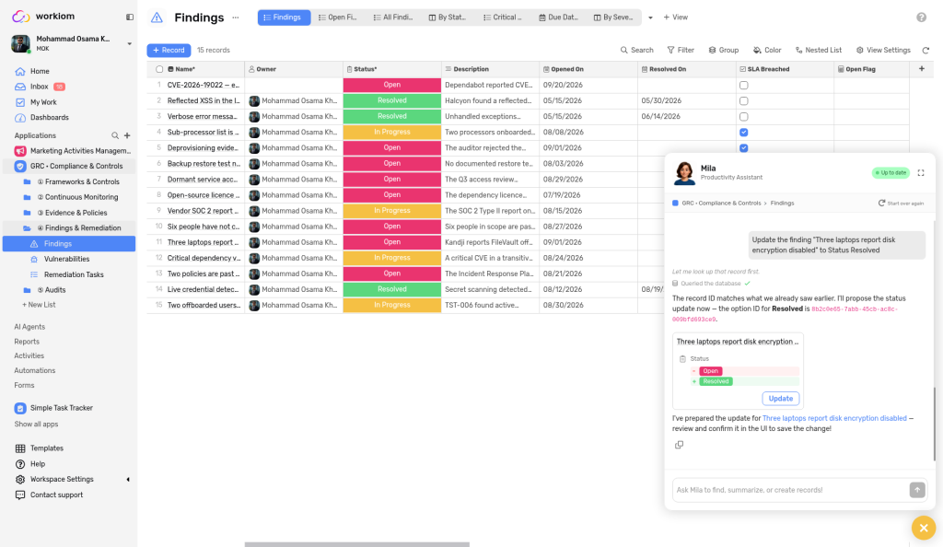This screenshot has height=547, width=943.
Task: Open Vulnerabilities list in sidebar
Action: 66,259
